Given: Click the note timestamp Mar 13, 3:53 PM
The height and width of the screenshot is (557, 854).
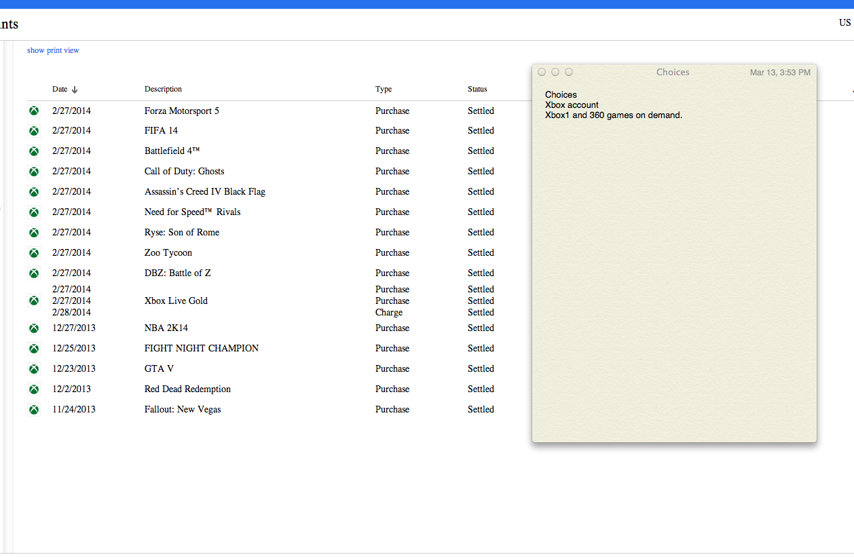Looking at the screenshot, I should click(x=780, y=73).
